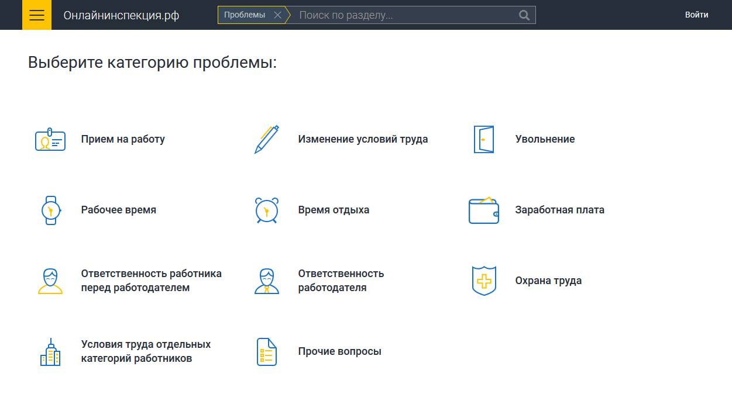Screen dimensions: 732x394
Task: Click the pen icon for changing work conditions
Action: click(x=267, y=140)
